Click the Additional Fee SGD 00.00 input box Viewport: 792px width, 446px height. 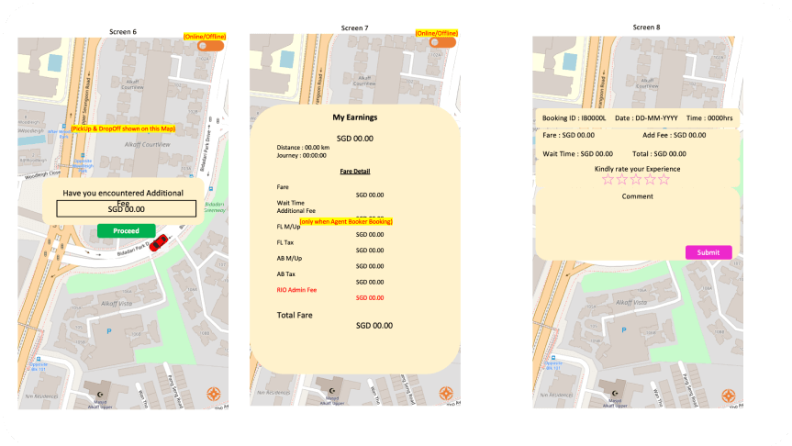(126, 209)
